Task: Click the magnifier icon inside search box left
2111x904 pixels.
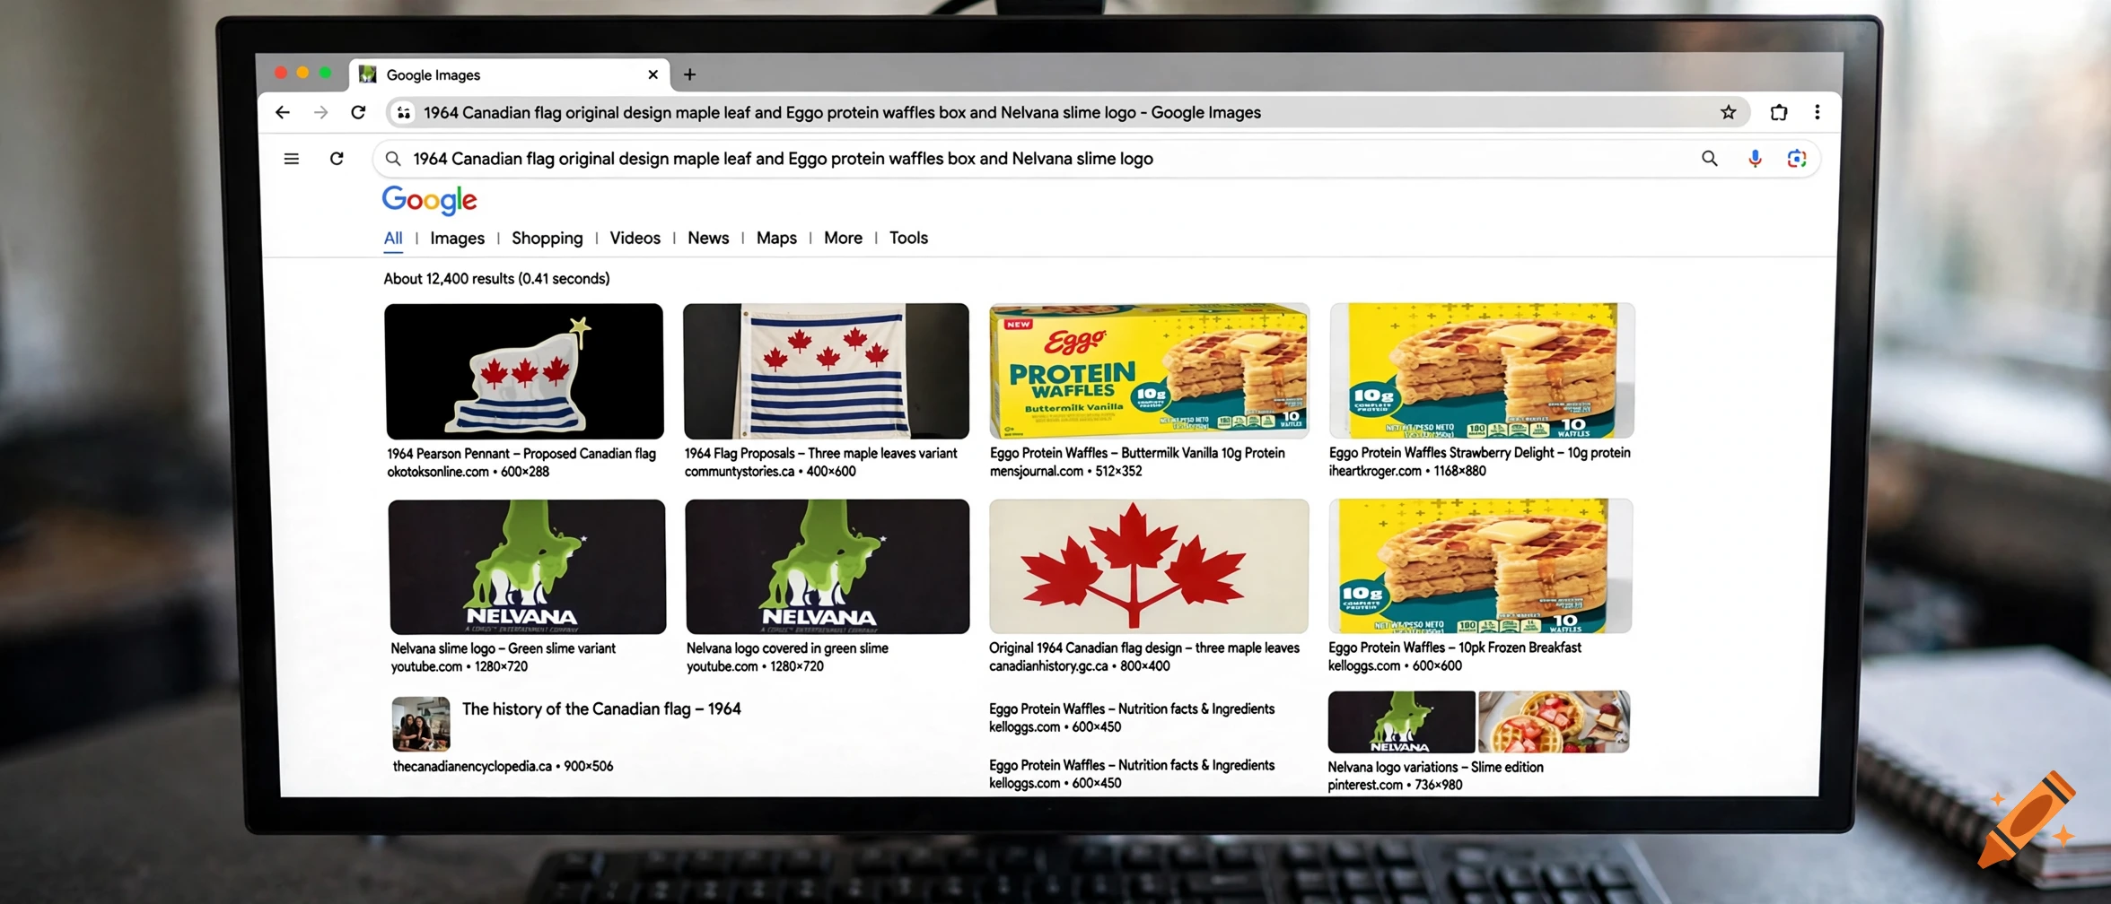Action: point(393,159)
